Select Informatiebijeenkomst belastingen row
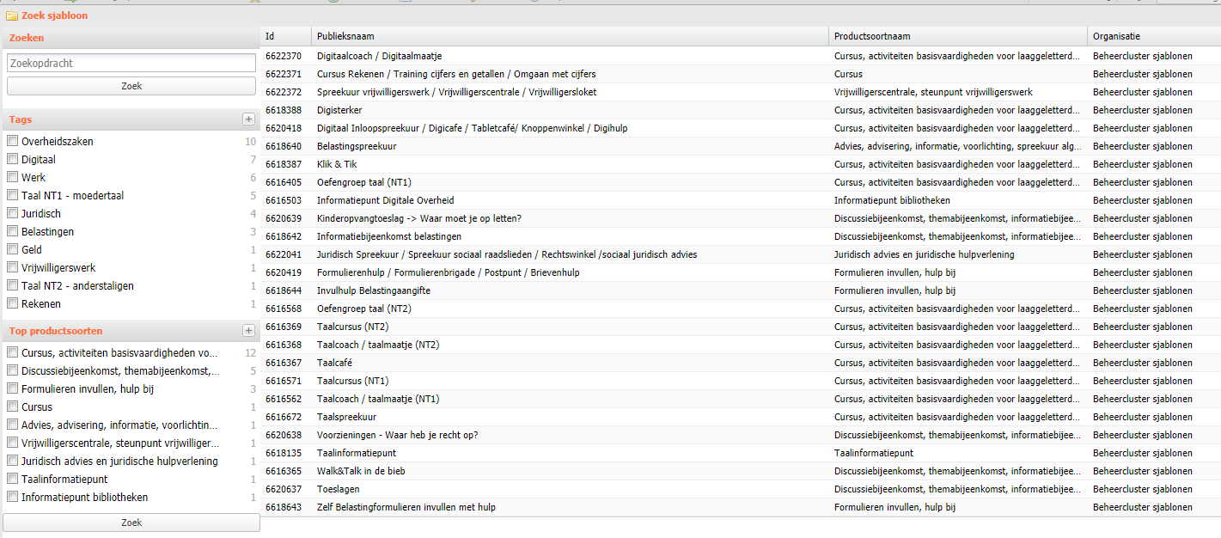 [x=741, y=236]
